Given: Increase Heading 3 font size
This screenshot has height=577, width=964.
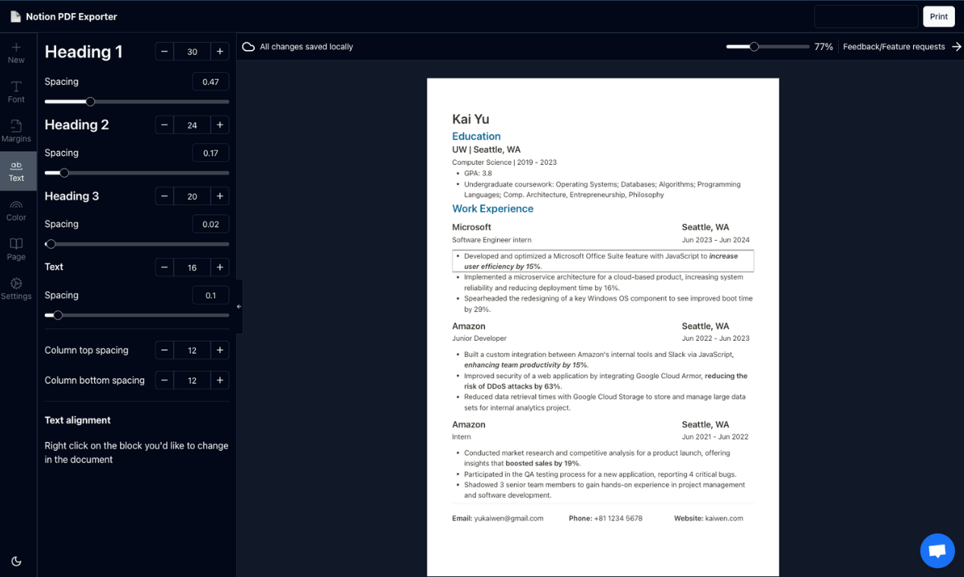Looking at the screenshot, I should [220, 196].
